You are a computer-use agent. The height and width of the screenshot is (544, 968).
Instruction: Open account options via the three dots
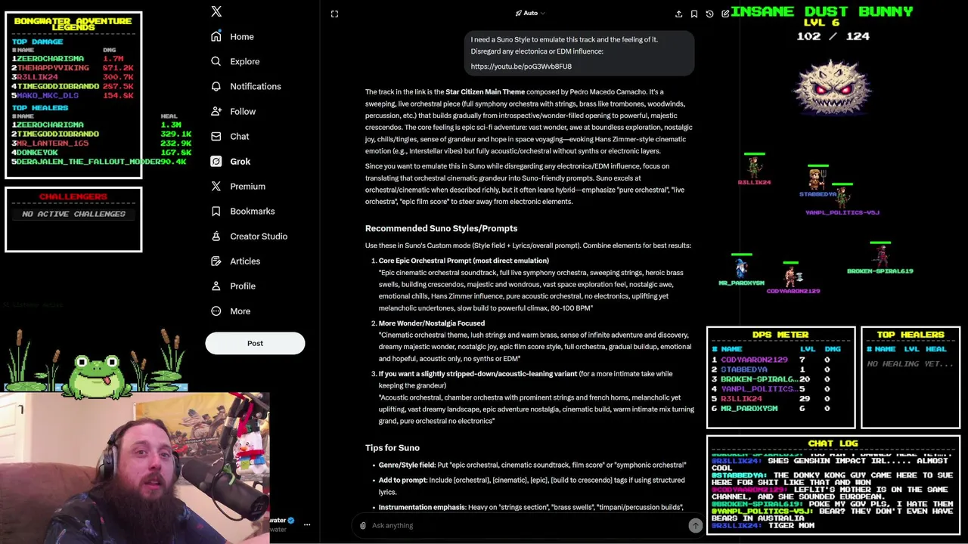pos(307,524)
